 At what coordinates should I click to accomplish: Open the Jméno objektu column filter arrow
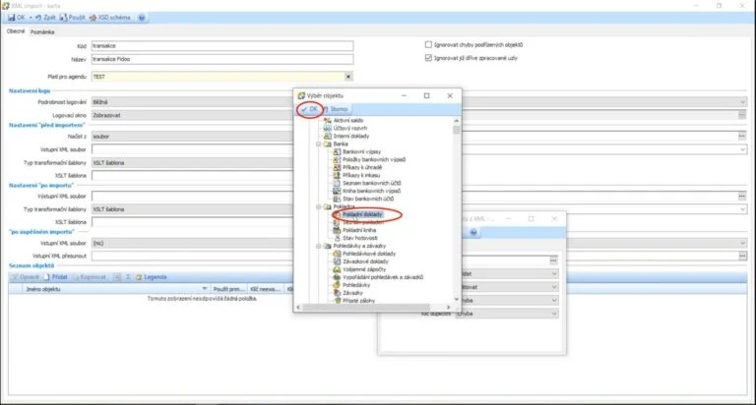(x=205, y=289)
